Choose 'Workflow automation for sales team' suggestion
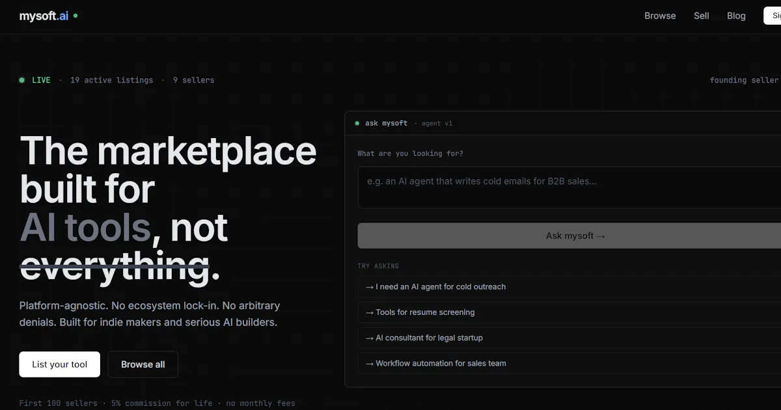 click(x=569, y=363)
